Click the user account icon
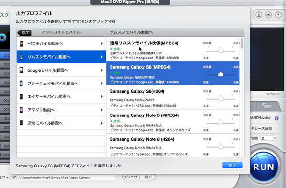The width and height of the screenshot is (286, 188). [x=259, y=15]
